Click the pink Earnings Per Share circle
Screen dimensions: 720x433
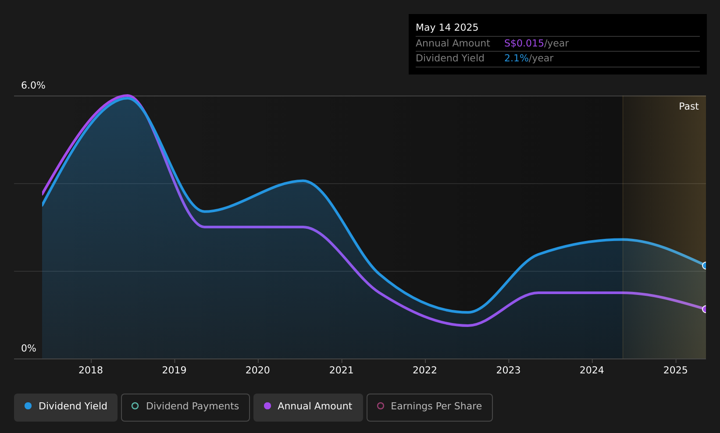381,406
